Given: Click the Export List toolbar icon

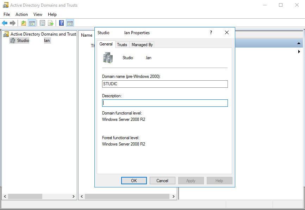Looking at the screenshot, I should click(51, 23).
